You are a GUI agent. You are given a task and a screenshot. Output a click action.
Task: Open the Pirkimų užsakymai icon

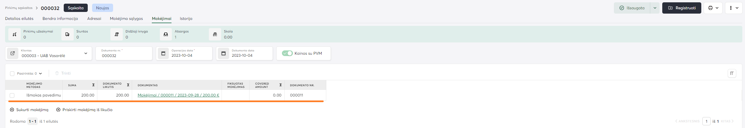tap(14, 34)
